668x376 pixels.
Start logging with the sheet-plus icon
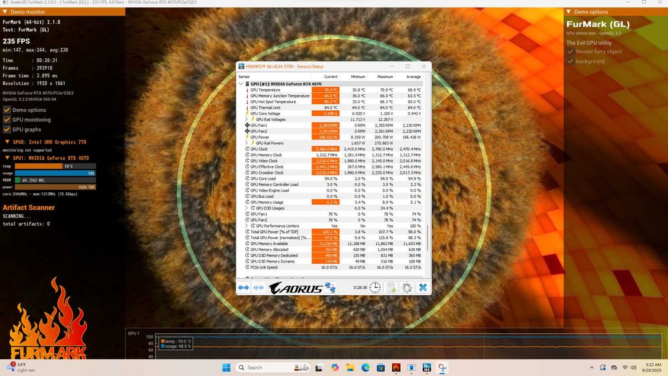(x=391, y=287)
